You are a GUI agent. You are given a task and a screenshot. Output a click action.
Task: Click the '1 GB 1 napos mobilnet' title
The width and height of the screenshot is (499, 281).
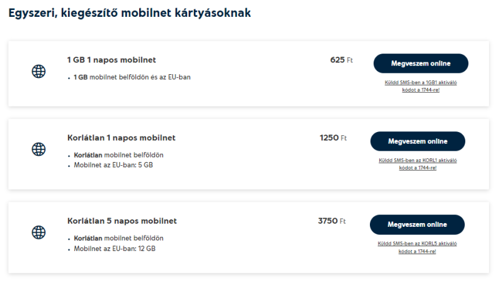[x=111, y=60]
